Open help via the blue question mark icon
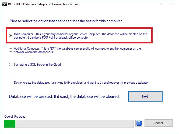Image resolution: width=179 pixels, height=134 pixels. 139,123
